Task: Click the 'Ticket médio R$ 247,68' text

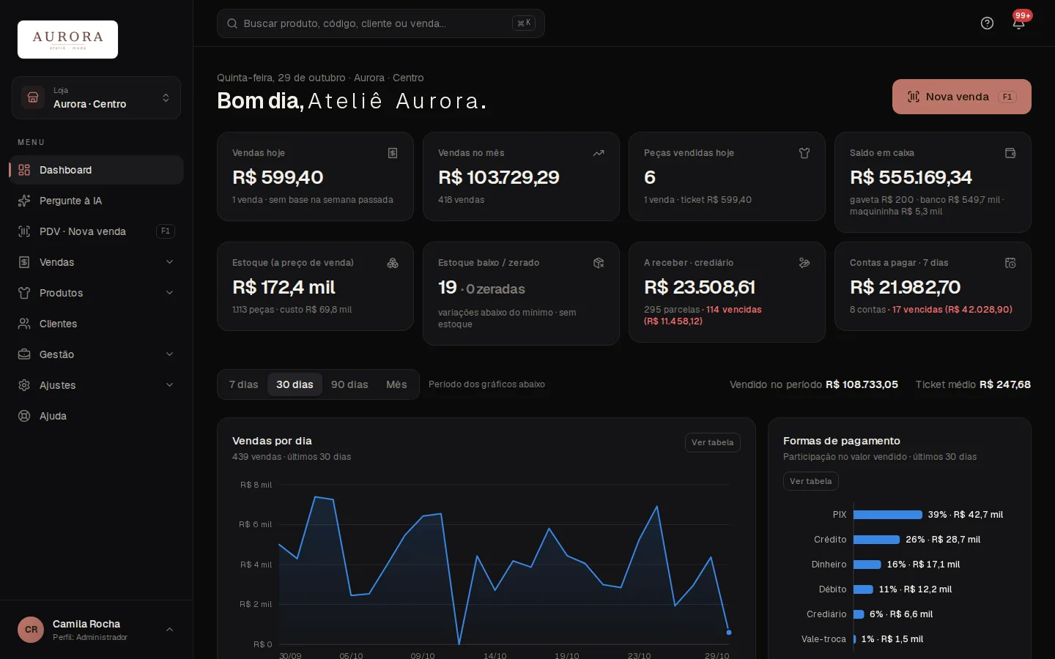Action: pos(973,384)
